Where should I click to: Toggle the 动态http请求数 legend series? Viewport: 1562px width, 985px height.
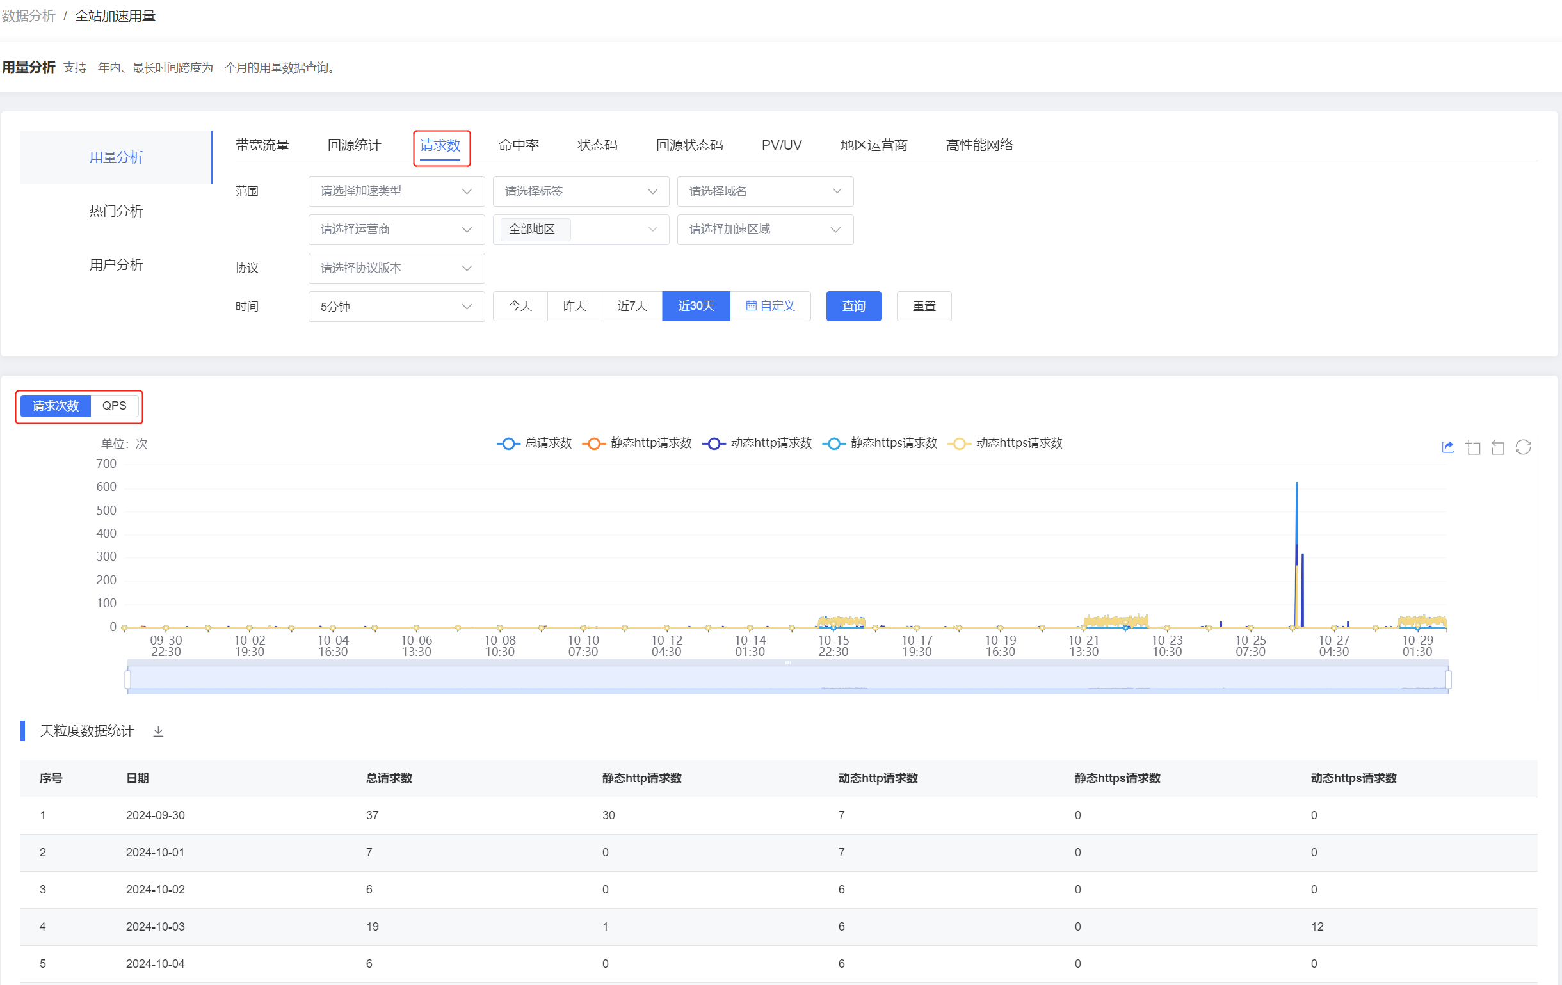(x=757, y=443)
